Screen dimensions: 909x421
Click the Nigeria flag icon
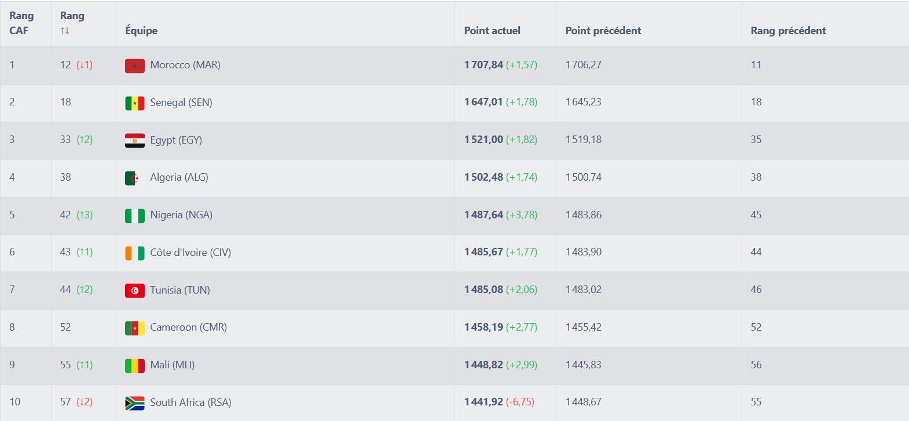point(134,215)
